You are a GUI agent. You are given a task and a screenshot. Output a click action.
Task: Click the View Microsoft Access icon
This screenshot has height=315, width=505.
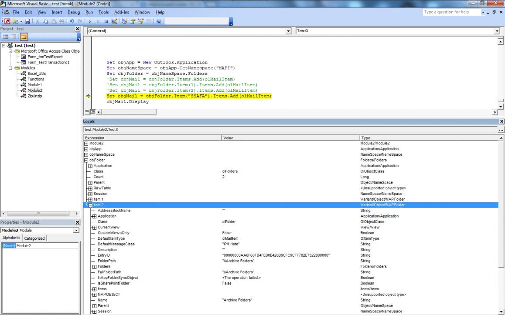click(x=7, y=21)
